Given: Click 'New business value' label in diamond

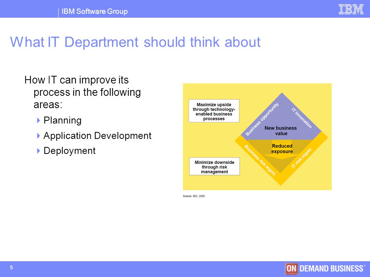Looking at the screenshot, I should (281, 131).
